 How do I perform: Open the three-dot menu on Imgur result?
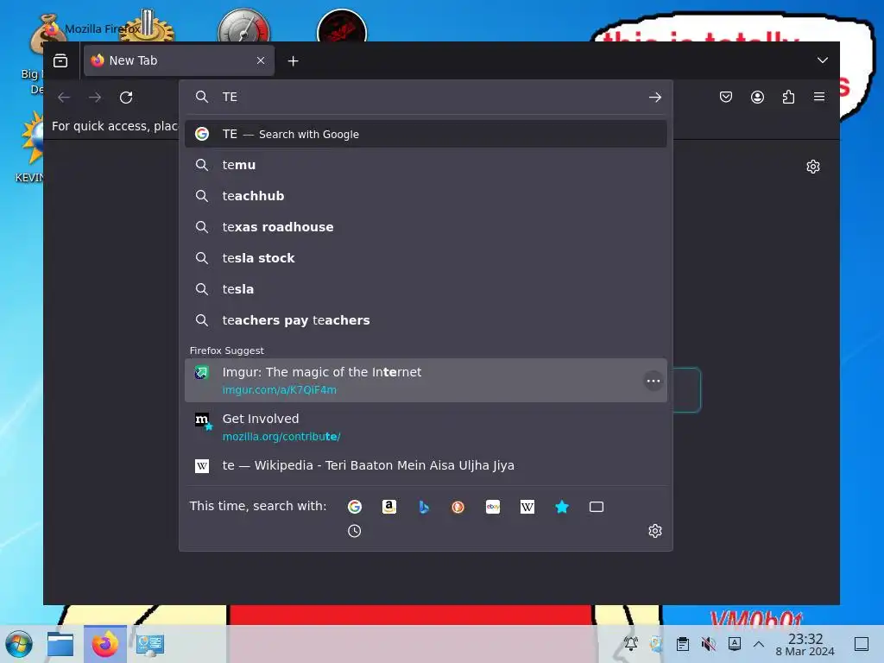pos(654,381)
